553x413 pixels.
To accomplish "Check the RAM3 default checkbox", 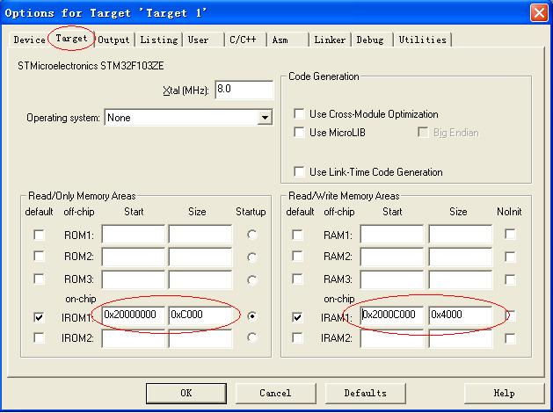I will point(297,279).
